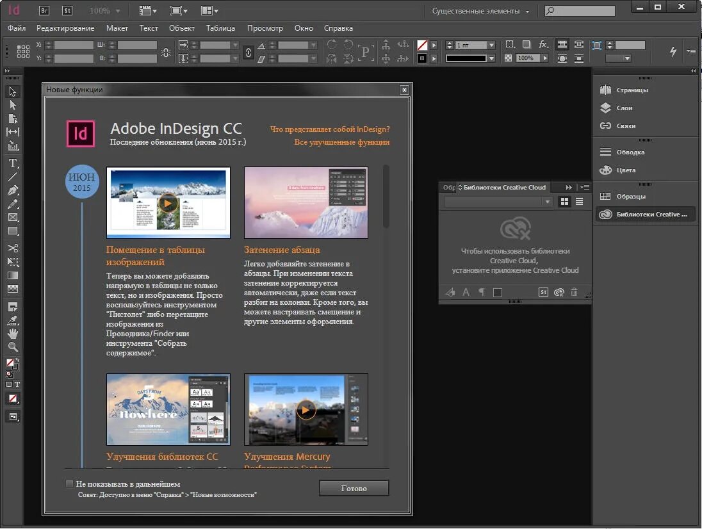Screen dimensions: 702x529
Task: Open the Файл menu
Action: click(16, 28)
